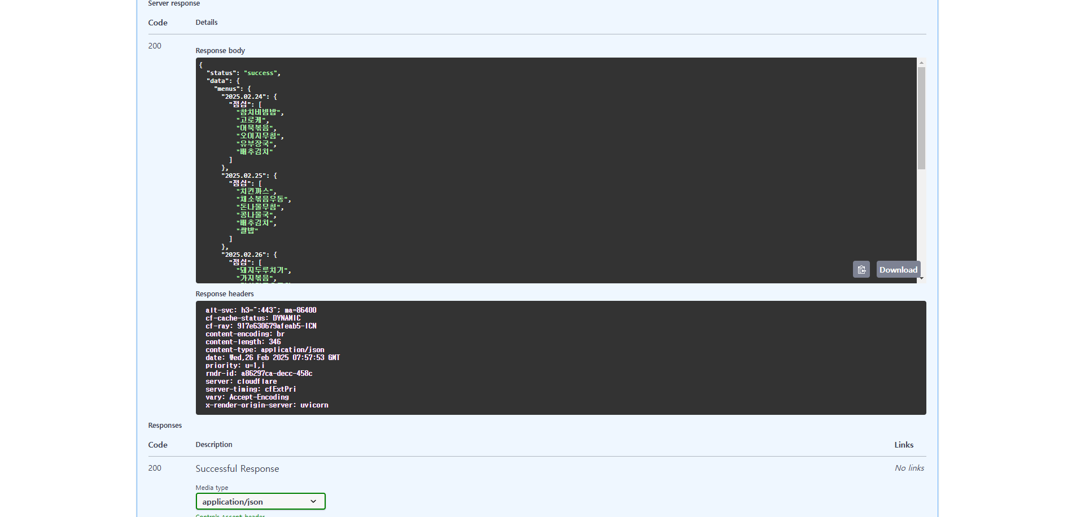Select the menu item 채소볶음우동

[x=262, y=199]
